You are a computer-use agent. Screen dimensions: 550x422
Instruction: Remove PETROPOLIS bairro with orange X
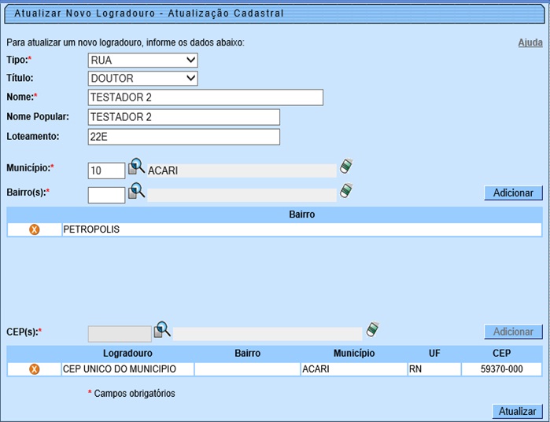coord(34,230)
